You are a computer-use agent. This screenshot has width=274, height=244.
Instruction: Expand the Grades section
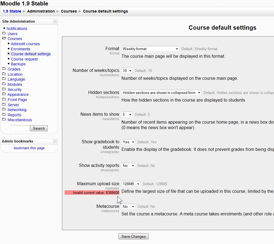pos(14,69)
